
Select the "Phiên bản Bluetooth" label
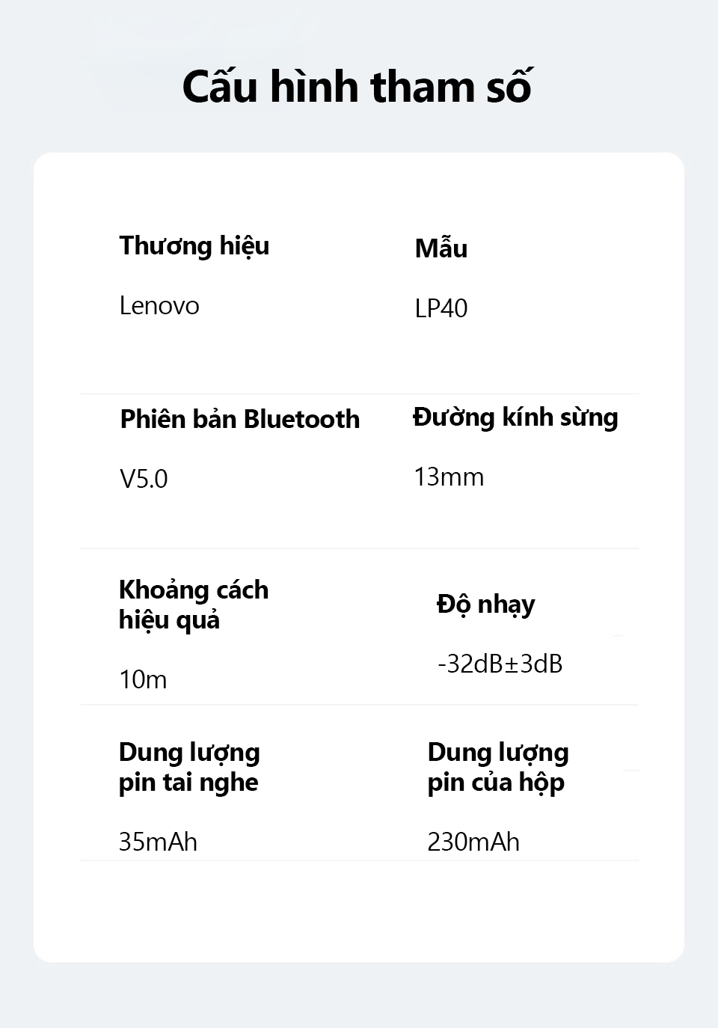239,419
